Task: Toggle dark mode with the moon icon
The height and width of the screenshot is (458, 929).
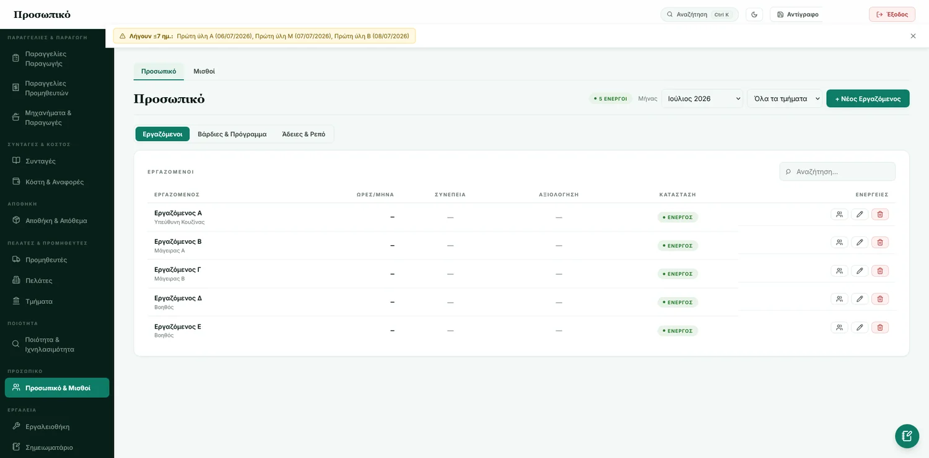Action: click(x=754, y=14)
